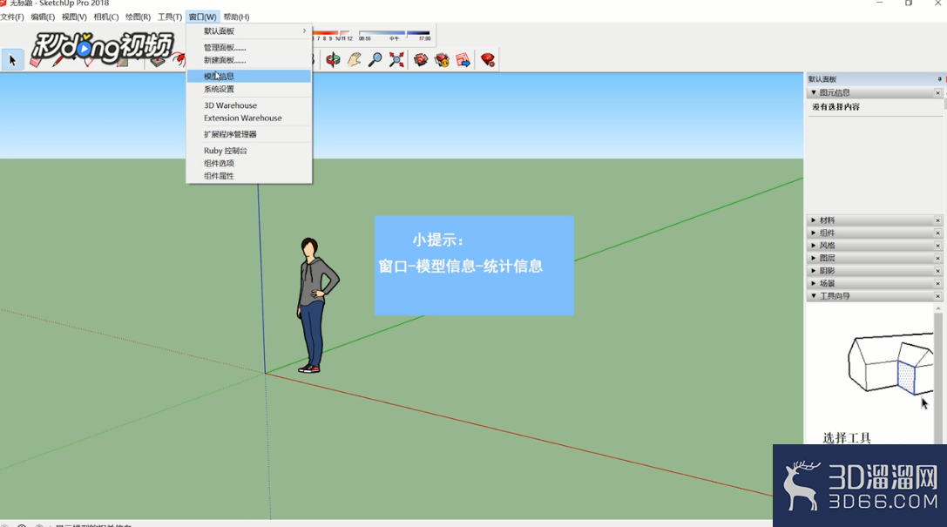This screenshot has width=947, height=527.
Task: Open Extension Warehouse menu entry
Action: (249, 118)
